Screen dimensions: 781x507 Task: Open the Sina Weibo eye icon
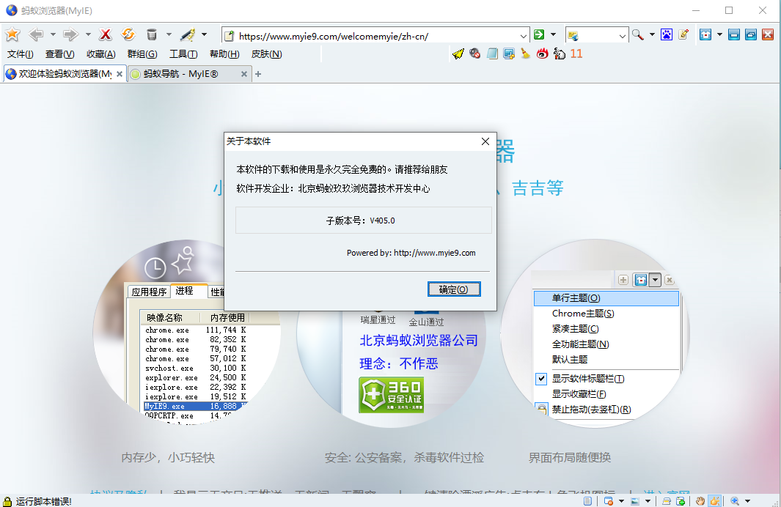[542, 53]
